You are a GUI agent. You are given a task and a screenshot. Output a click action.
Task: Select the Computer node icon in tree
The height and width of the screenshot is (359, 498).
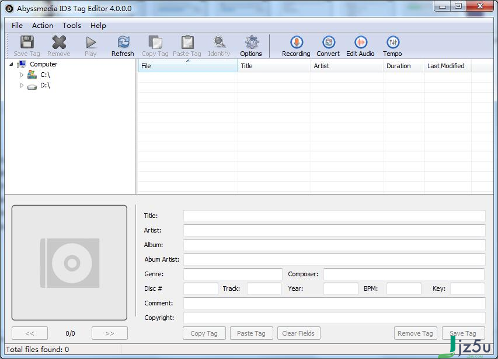coord(22,64)
